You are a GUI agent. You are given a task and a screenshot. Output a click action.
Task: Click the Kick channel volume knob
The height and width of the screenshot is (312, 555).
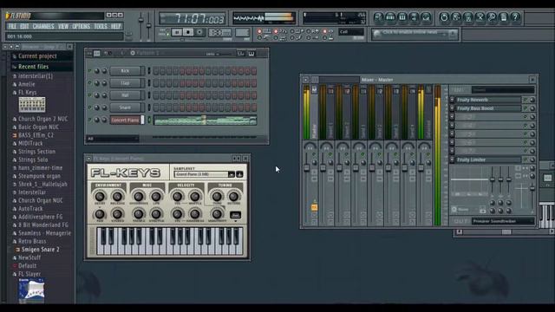[x=104, y=71]
